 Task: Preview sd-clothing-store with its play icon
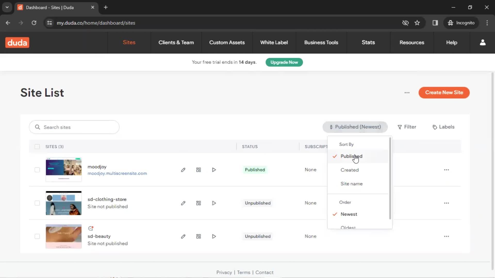(x=214, y=203)
